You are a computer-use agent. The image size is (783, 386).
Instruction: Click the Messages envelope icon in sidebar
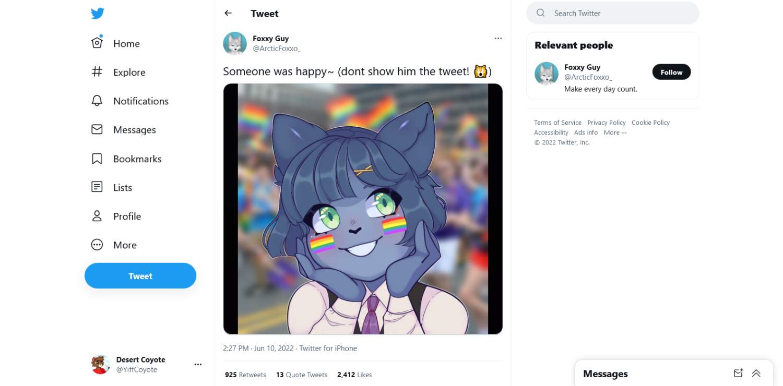[x=97, y=129]
